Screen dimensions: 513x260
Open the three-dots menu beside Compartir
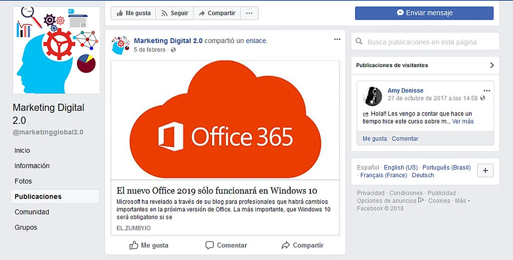click(x=249, y=14)
